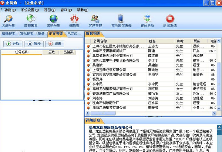This screenshot has height=152, width=222.
Task: Expand the 窗口 menu
Action: pyautogui.click(x=66, y=10)
